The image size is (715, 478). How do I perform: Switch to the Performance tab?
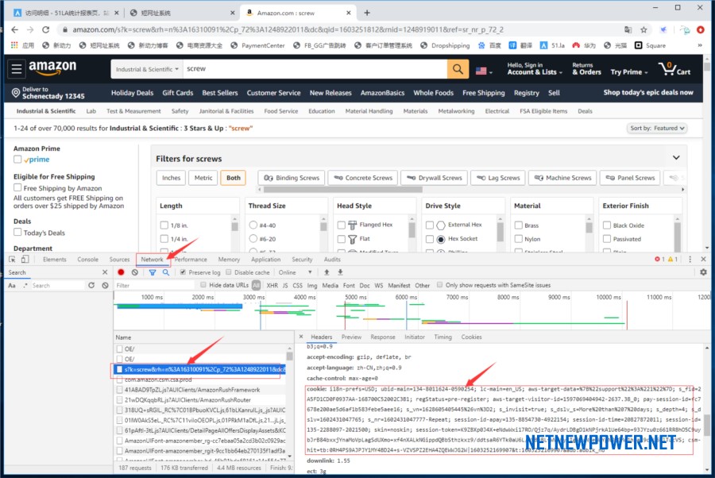click(x=191, y=260)
